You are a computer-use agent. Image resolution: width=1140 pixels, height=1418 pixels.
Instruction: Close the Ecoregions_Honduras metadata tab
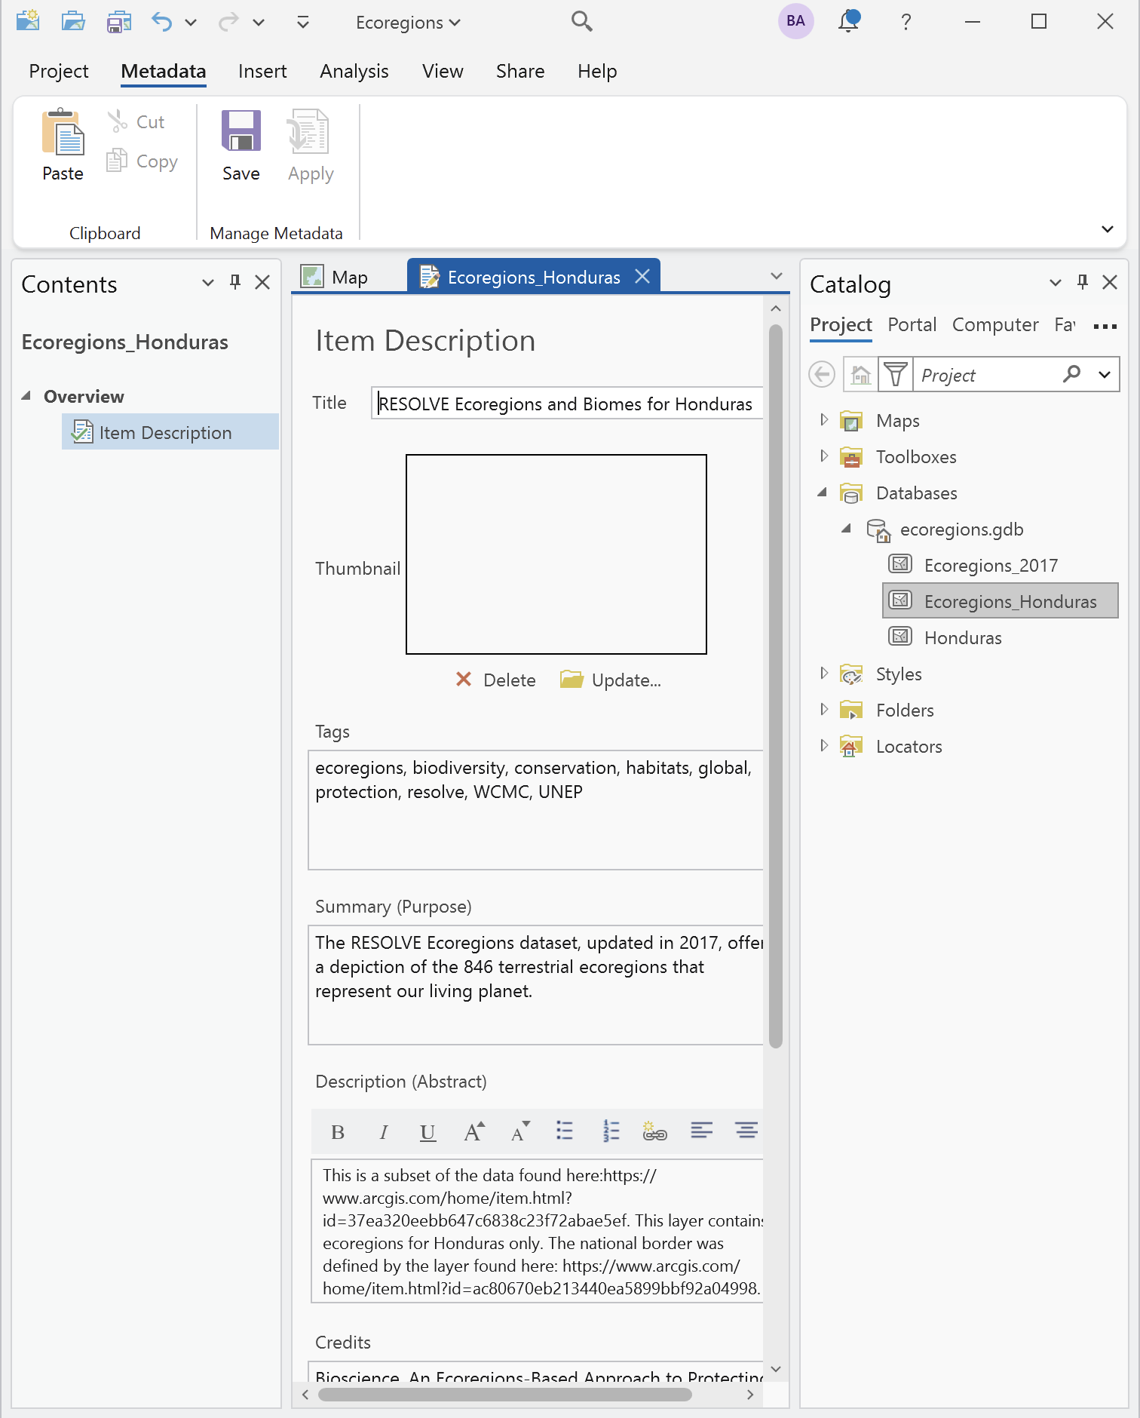642,276
